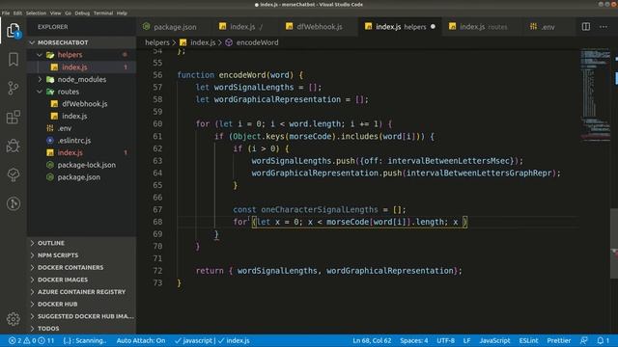Open the Selection menu
Screen dimensions: 618x347
pos(37,13)
